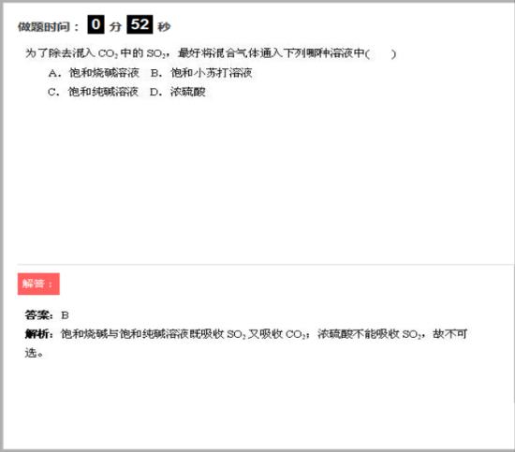Select option A 饱和烧碱溶液
The height and width of the screenshot is (452, 515).
(94, 73)
